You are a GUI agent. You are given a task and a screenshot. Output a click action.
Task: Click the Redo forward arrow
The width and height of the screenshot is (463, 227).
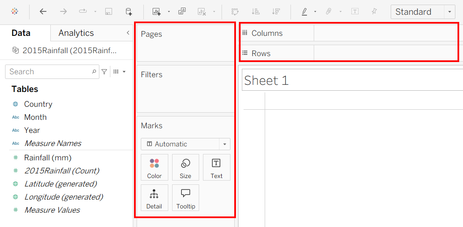tap(63, 12)
